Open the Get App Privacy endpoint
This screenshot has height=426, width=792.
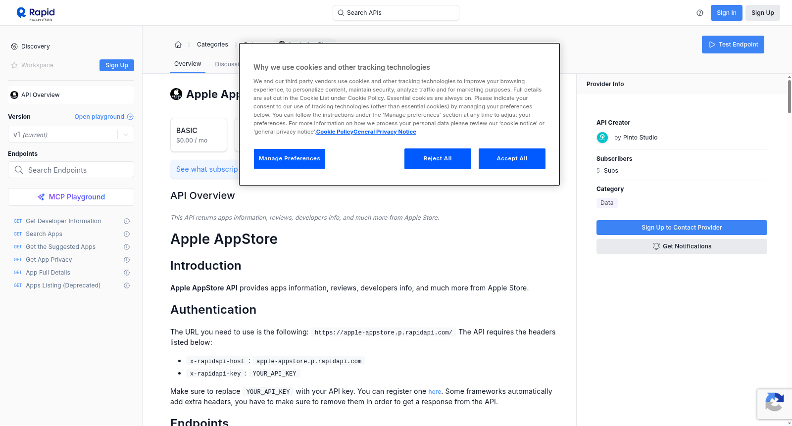point(49,260)
